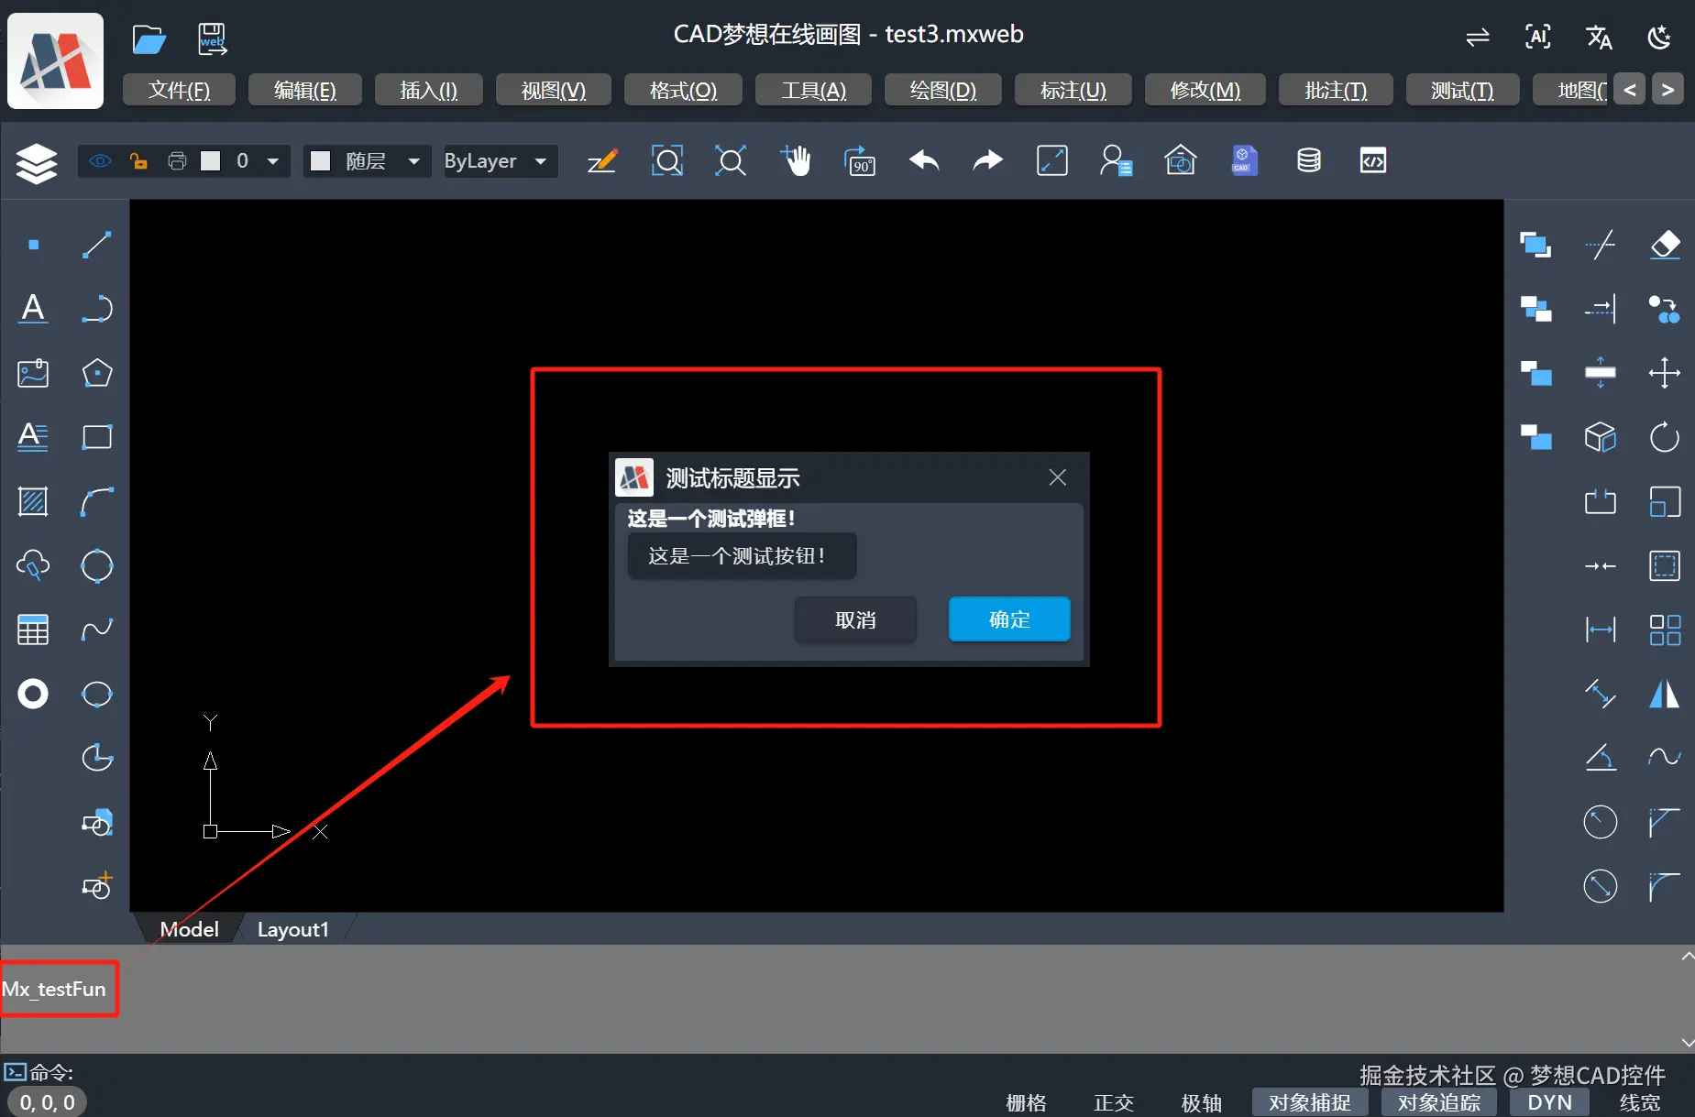The image size is (1695, 1117).
Task: Toggle DYN dynamic input
Action: [1549, 1102]
